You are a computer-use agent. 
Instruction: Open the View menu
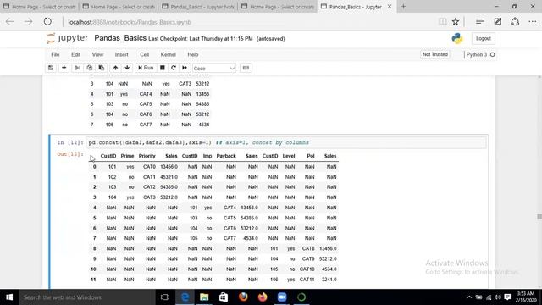[x=97, y=54]
